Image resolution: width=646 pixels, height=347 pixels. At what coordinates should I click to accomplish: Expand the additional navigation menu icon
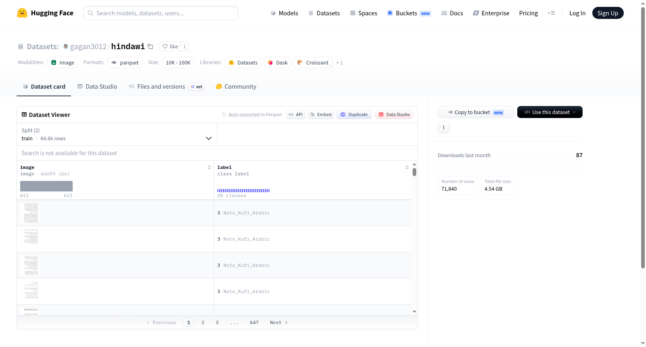pyautogui.click(x=551, y=13)
